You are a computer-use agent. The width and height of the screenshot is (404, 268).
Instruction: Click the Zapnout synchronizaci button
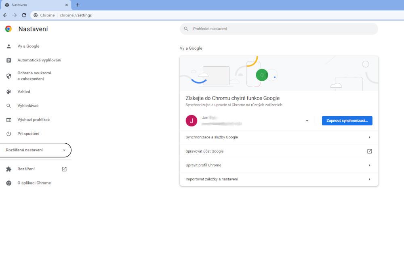click(347, 121)
